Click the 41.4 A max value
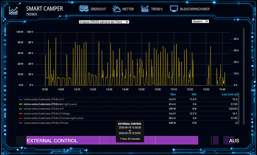257x155 pixels. pos(172,104)
